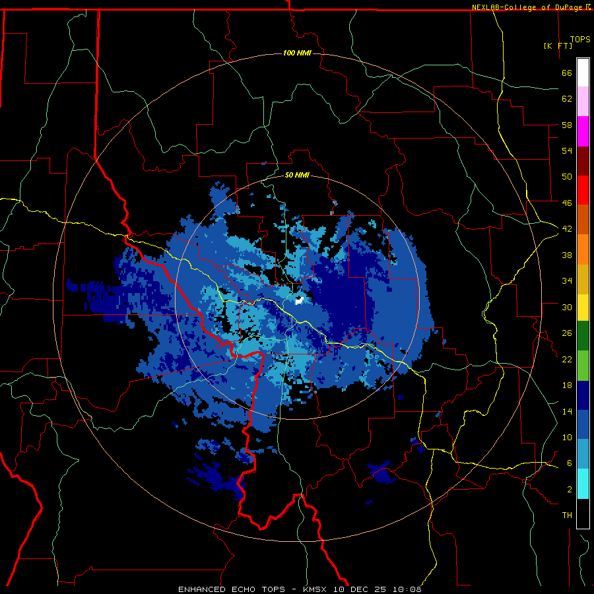Click the white color swatch near 66 in the legend
594x594 pixels.
coord(583,73)
